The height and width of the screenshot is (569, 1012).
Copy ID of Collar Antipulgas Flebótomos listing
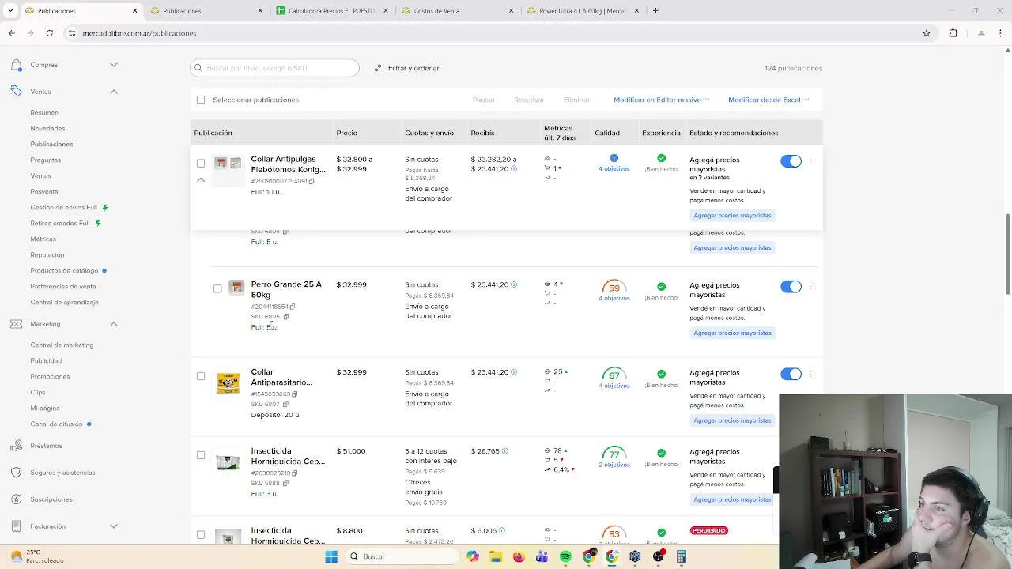click(312, 181)
